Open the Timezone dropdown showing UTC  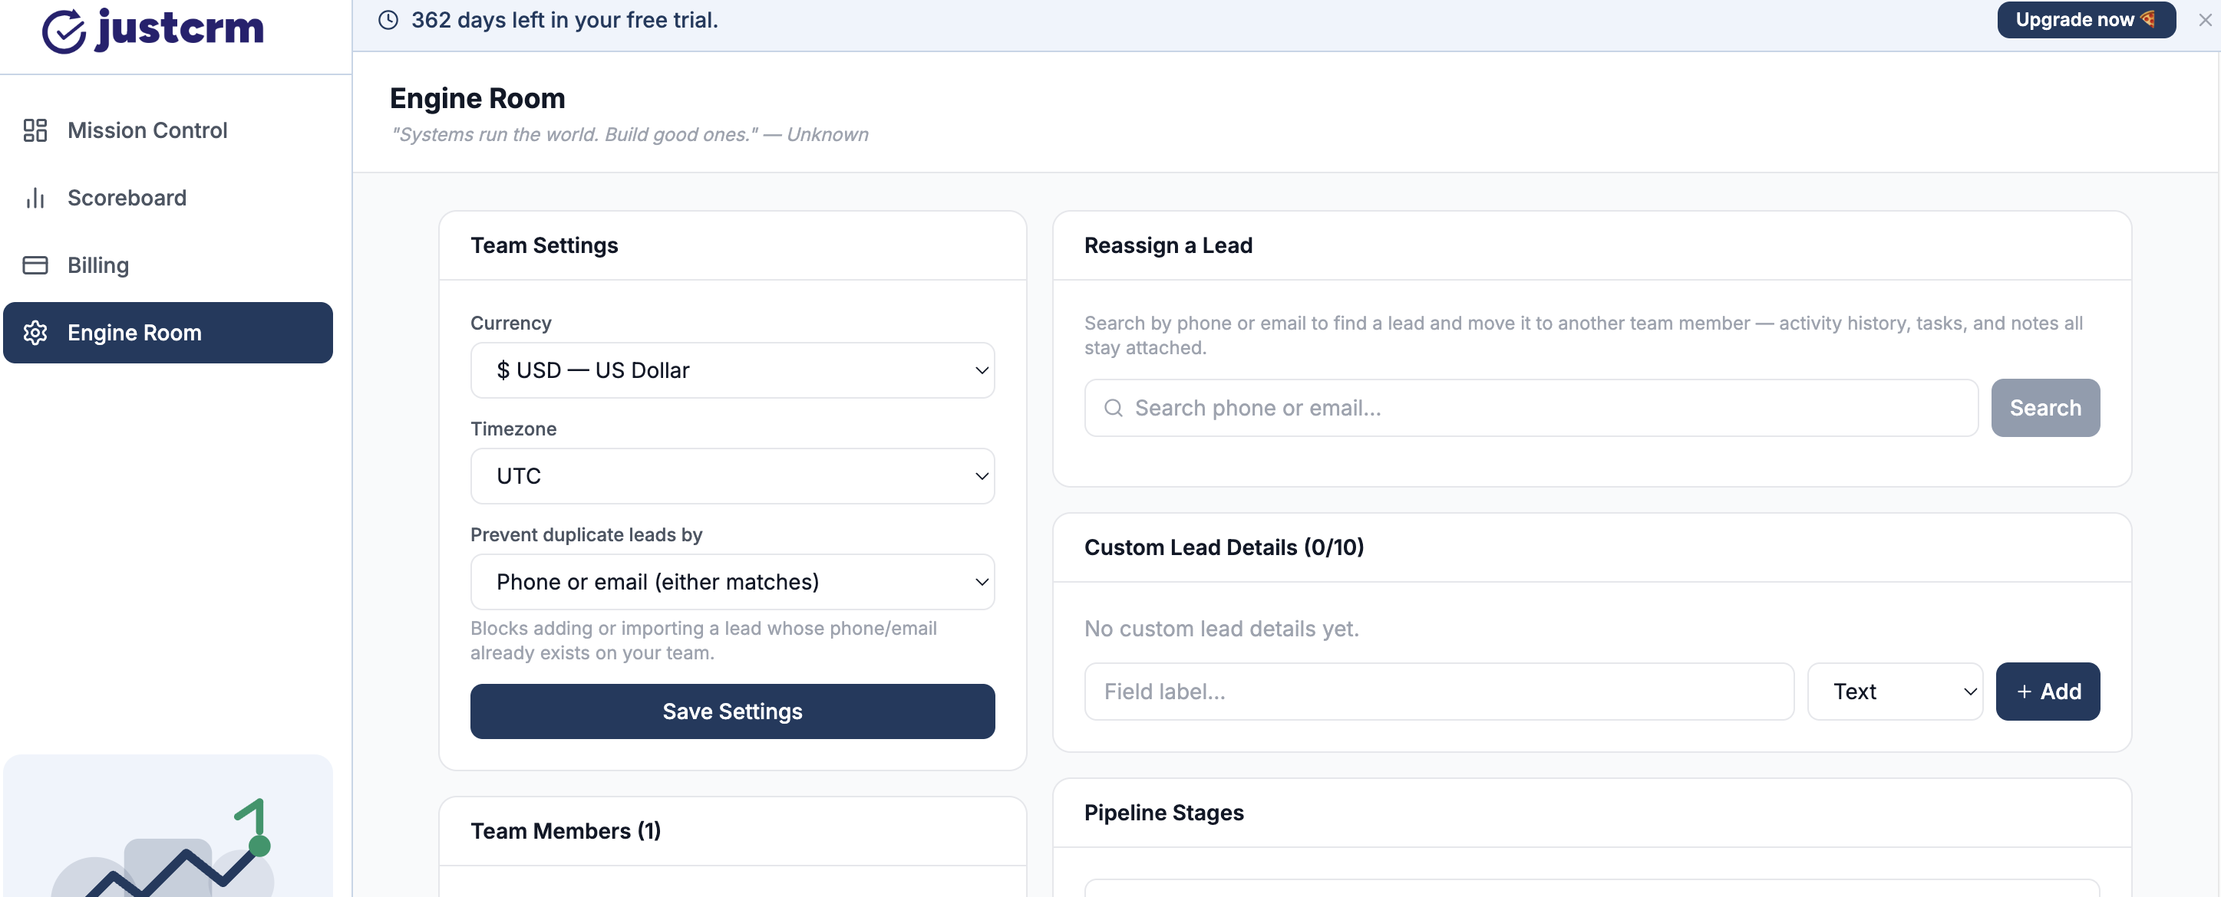pyautogui.click(x=732, y=475)
